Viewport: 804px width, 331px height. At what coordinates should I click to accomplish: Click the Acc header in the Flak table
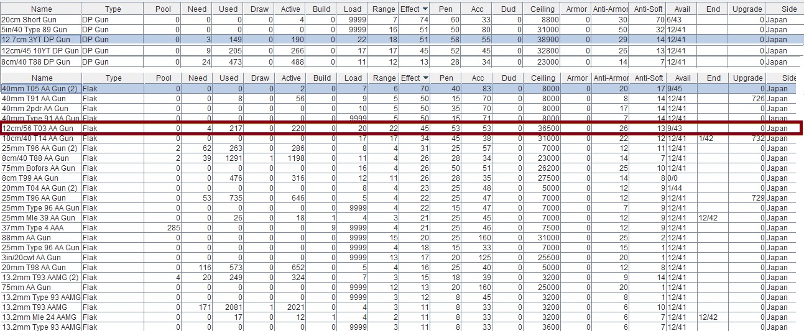tap(478, 78)
